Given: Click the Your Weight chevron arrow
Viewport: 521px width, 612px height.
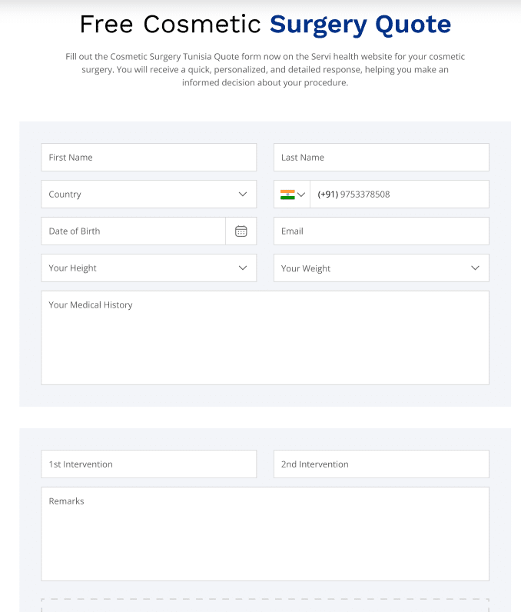Looking at the screenshot, I should tap(475, 268).
